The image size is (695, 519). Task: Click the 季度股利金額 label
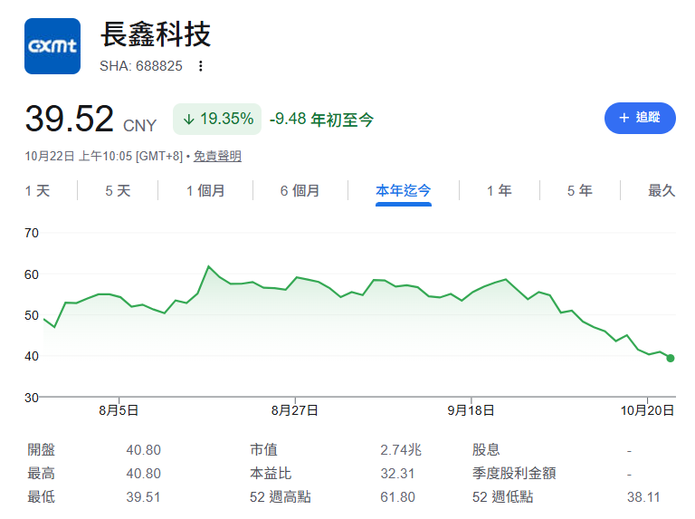point(514,474)
